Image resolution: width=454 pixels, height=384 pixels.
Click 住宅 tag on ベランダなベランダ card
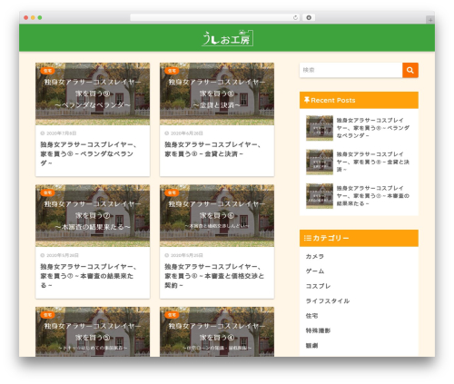pyautogui.click(x=47, y=71)
